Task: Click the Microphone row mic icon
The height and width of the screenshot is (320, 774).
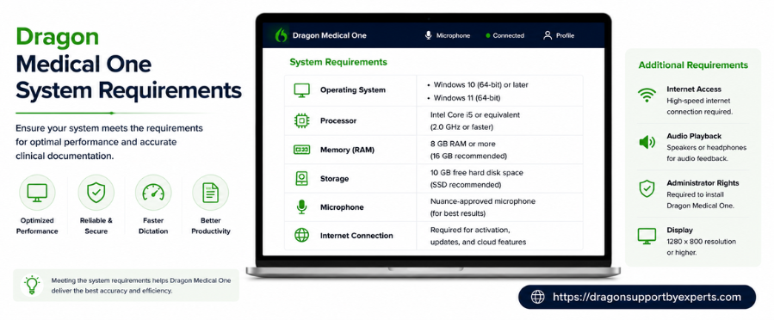Action: point(301,207)
